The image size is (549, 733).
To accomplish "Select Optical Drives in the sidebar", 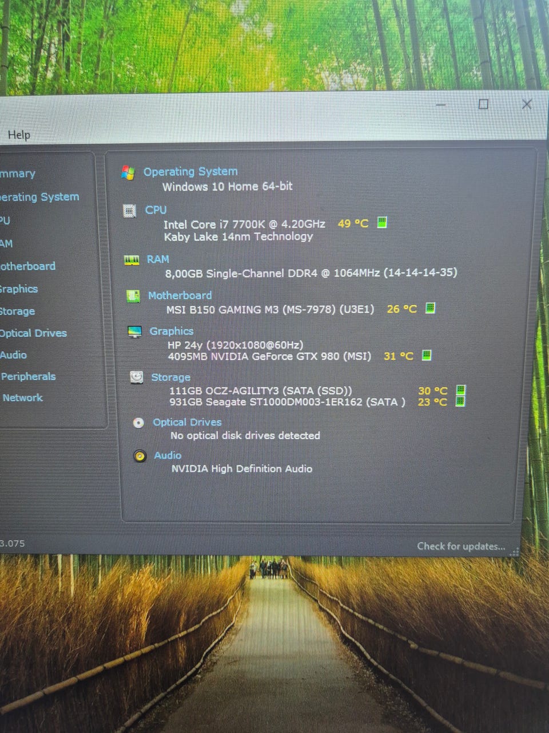I will [33, 333].
